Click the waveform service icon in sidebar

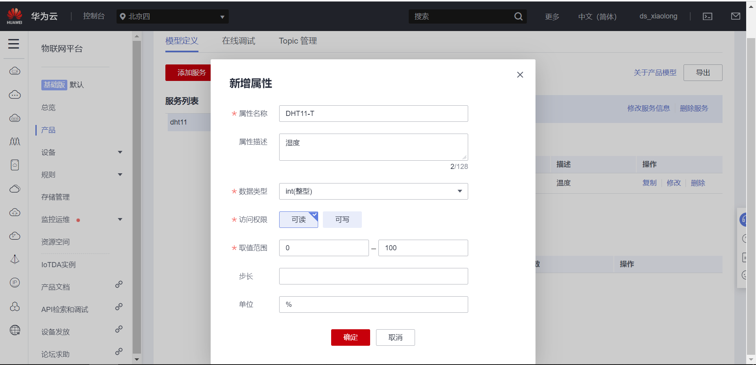[x=15, y=141]
